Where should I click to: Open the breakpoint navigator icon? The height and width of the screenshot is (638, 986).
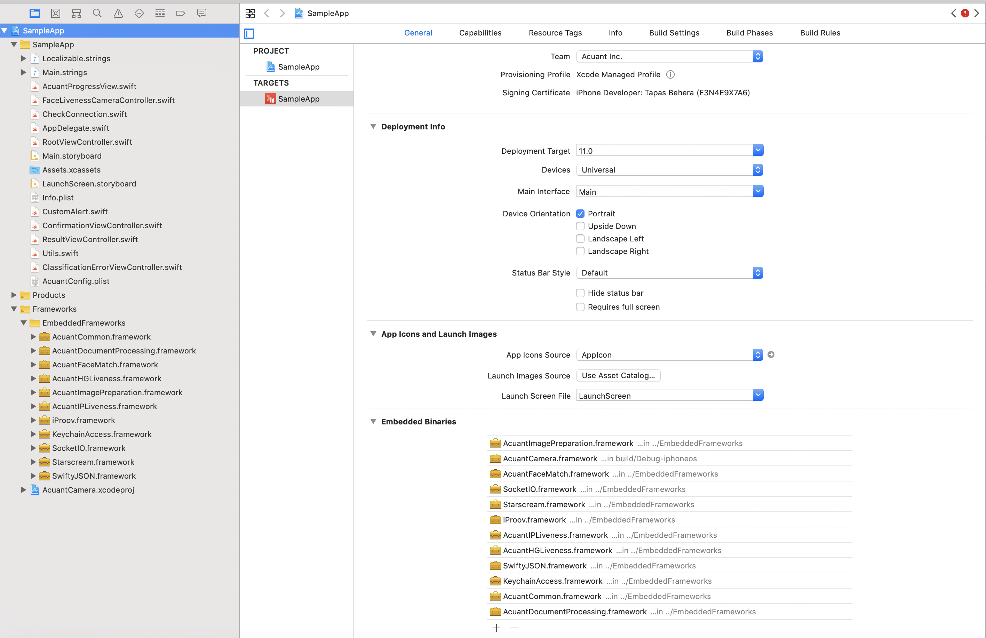pyautogui.click(x=181, y=13)
